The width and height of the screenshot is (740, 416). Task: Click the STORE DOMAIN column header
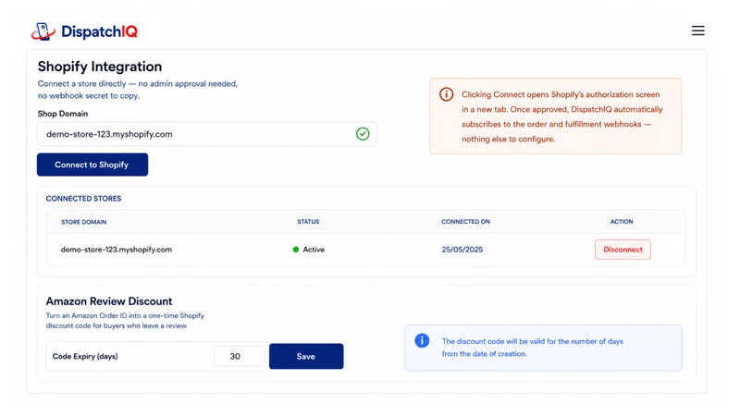84,222
